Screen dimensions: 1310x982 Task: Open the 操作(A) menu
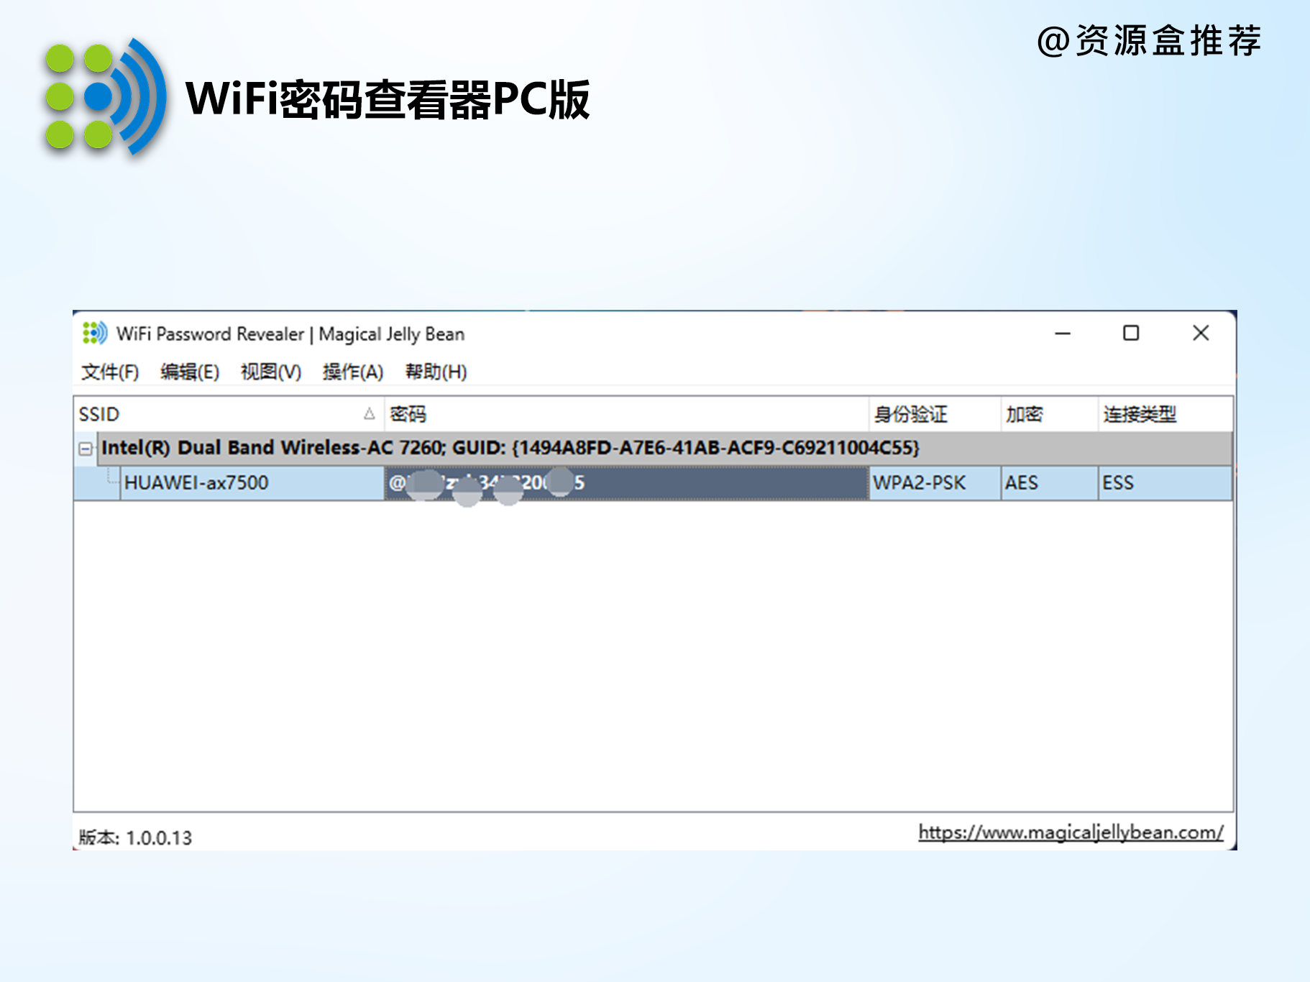[353, 372]
